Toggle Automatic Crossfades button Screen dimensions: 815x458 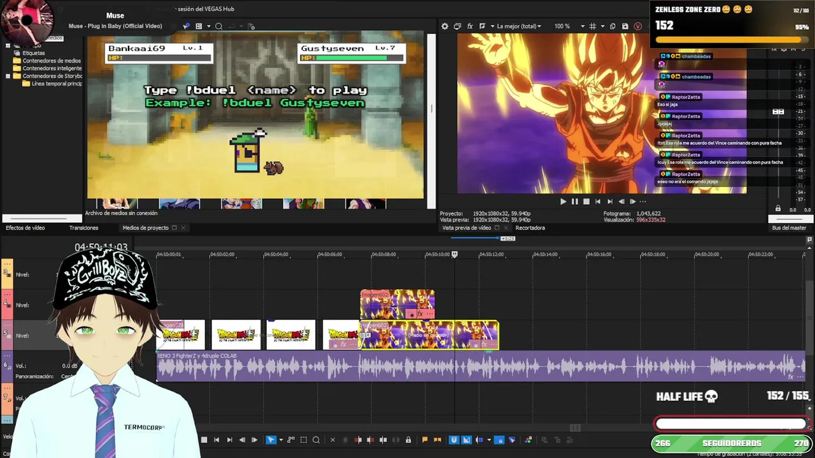coord(466,440)
